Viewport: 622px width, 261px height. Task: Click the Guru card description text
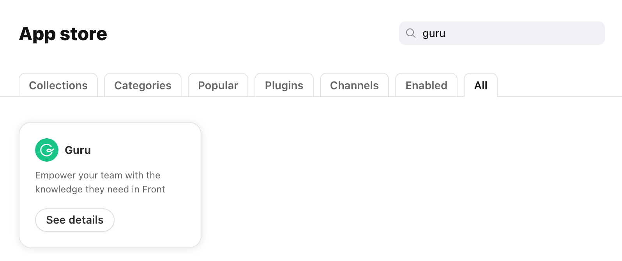(x=100, y=182)
